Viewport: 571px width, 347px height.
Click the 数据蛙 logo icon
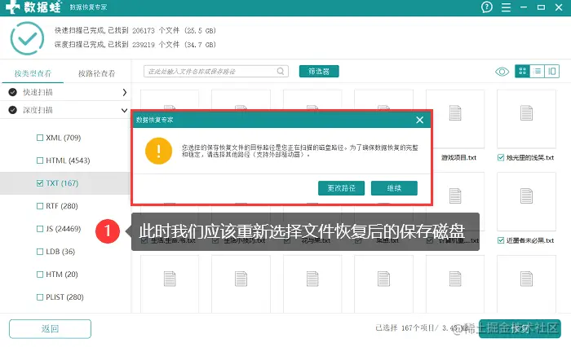[x=12, y=7]
